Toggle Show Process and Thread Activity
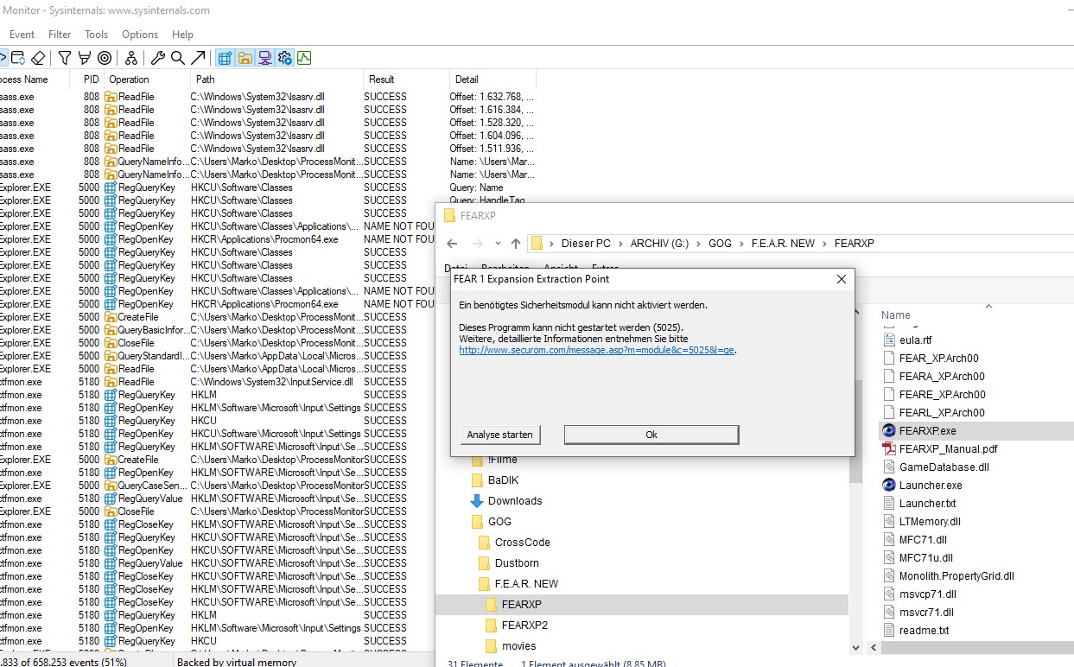Viewport: 1074px width, 667px height. coord(284,58)
